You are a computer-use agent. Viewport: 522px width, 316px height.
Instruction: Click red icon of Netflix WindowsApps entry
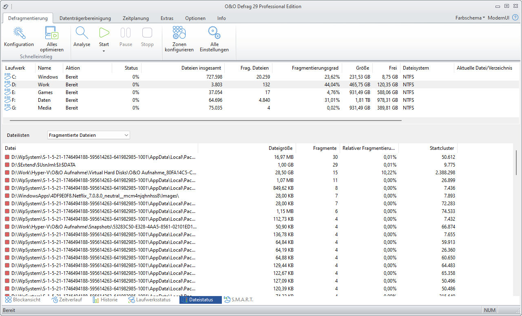click(x=7, y=196)
